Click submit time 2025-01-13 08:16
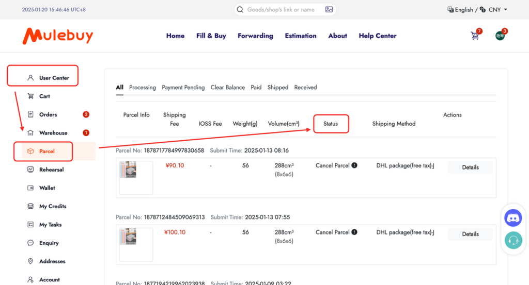 click(267, 150)
